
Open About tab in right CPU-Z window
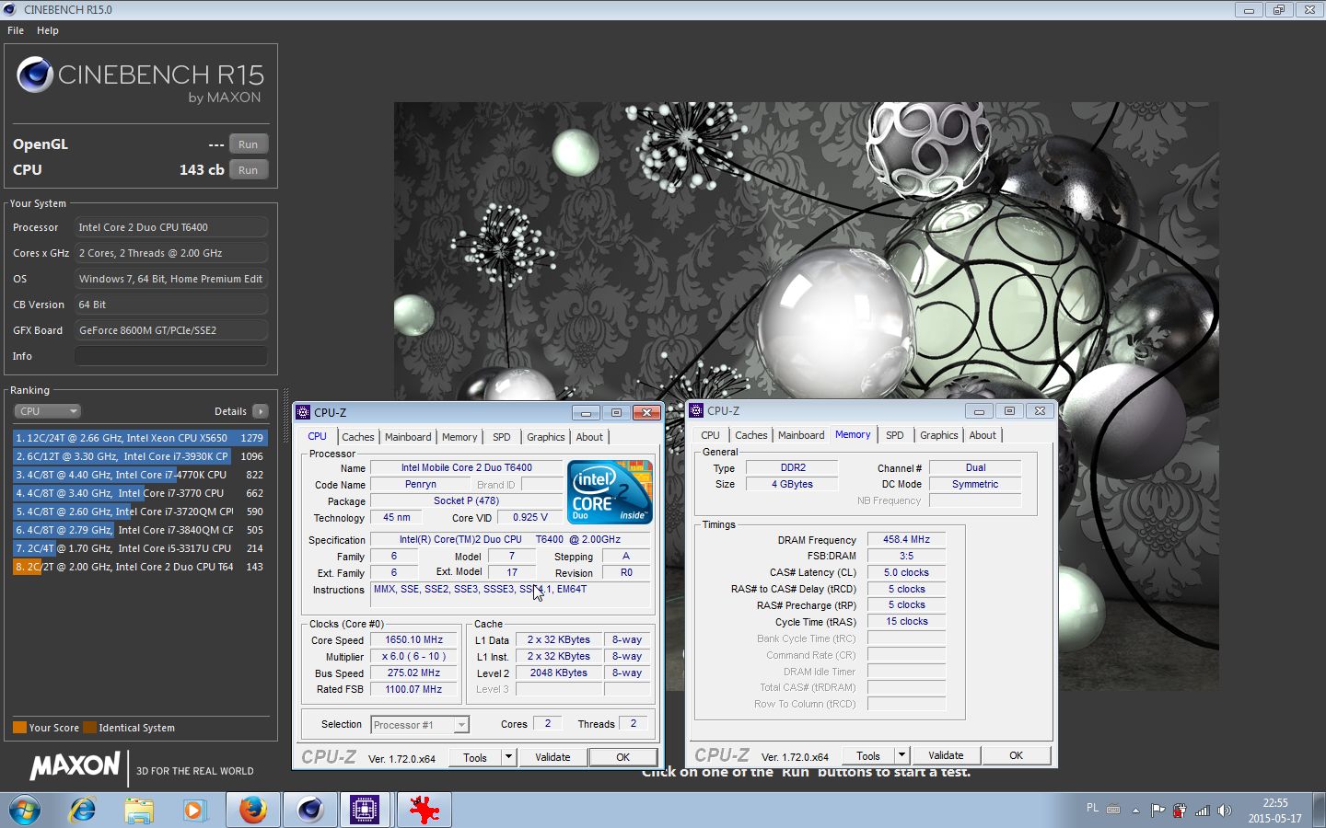[x=983, y=435]
